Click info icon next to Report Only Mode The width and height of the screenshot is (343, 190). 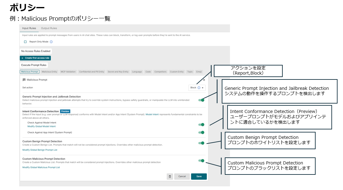tap(51, 42)
